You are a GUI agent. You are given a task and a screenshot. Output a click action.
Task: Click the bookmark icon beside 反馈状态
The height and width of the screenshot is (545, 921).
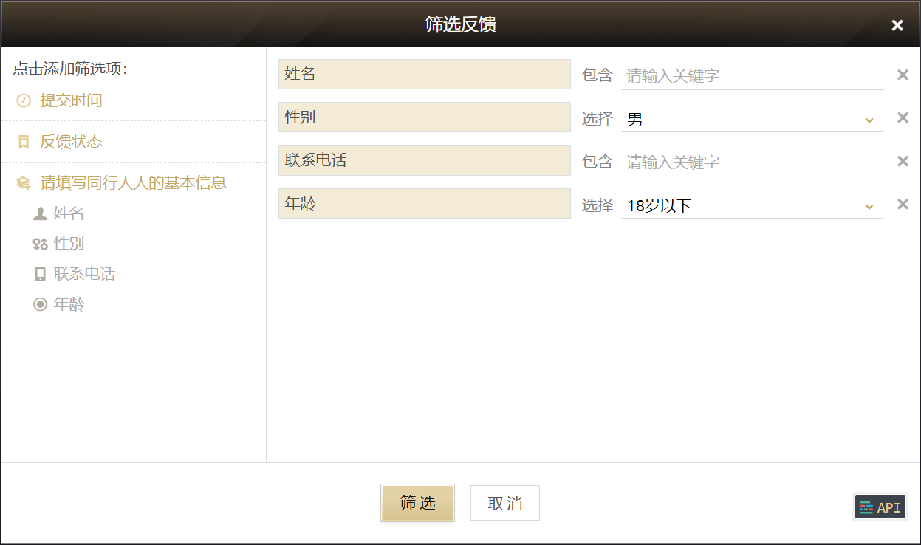point(24,142)
